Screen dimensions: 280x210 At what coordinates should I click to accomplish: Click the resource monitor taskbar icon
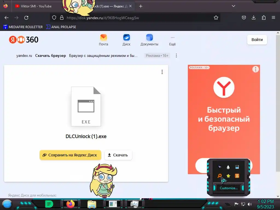(135, 204)
